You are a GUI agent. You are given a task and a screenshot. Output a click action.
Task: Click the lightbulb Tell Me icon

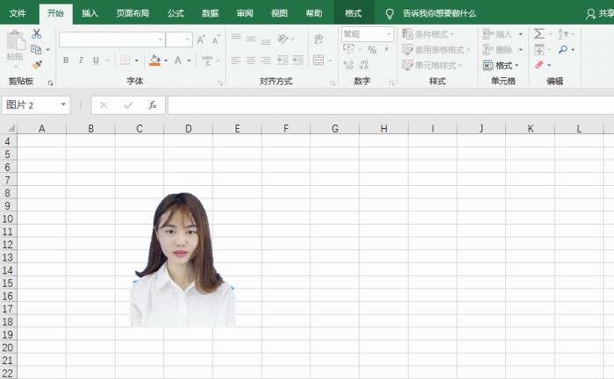click(389, 13)
